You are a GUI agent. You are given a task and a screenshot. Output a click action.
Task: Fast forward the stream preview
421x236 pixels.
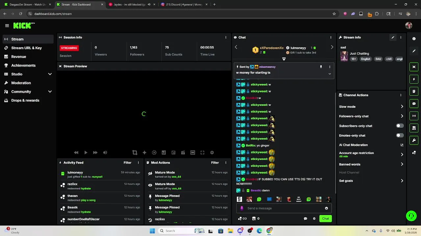[95, 153]
